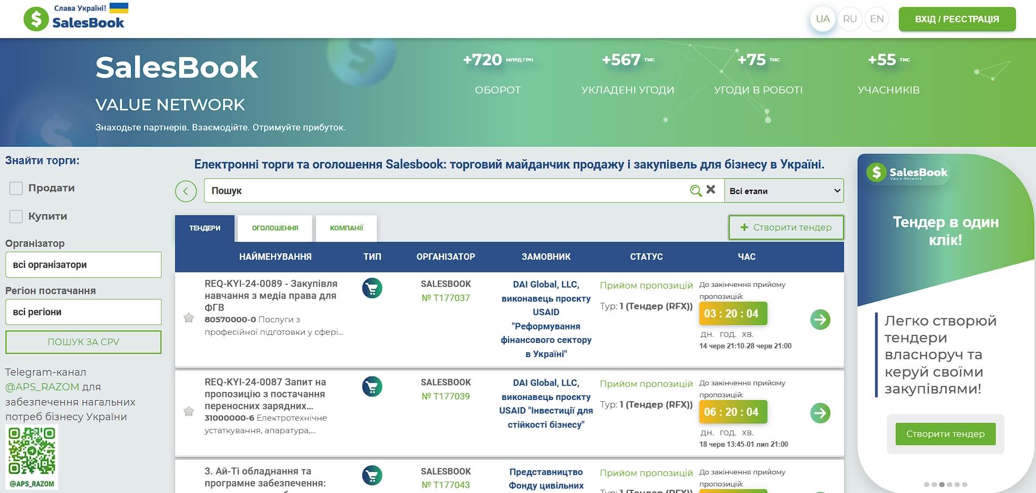Open organizer link № Т177043

click(445, 485)
